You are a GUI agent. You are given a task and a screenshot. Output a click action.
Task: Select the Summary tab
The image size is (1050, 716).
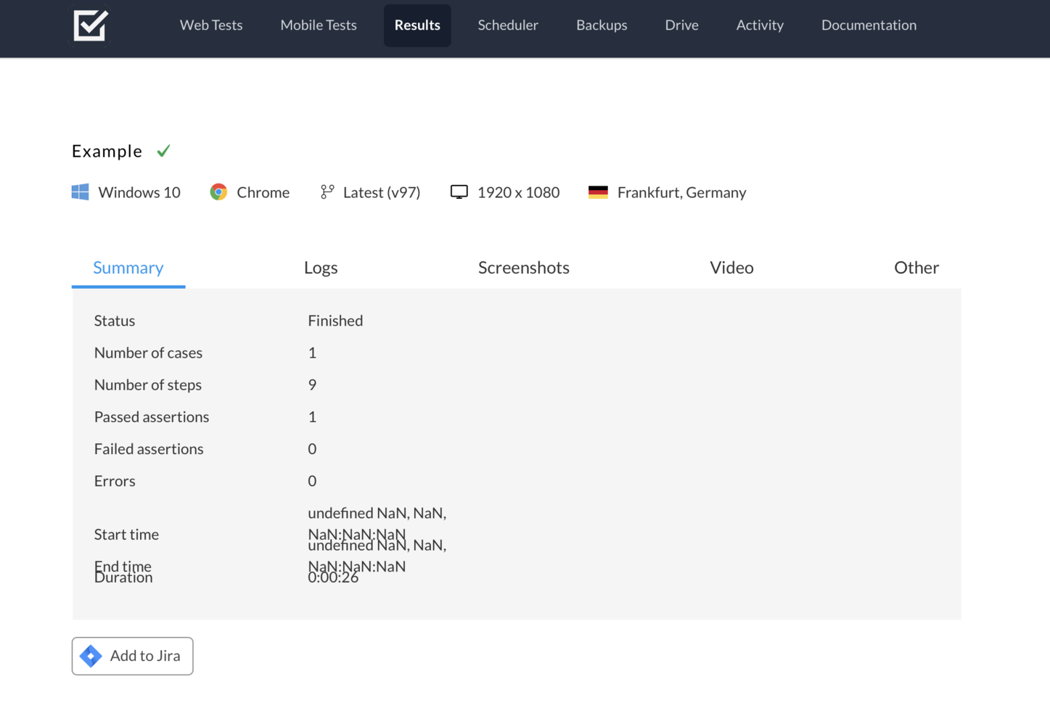tap(128, 268)
